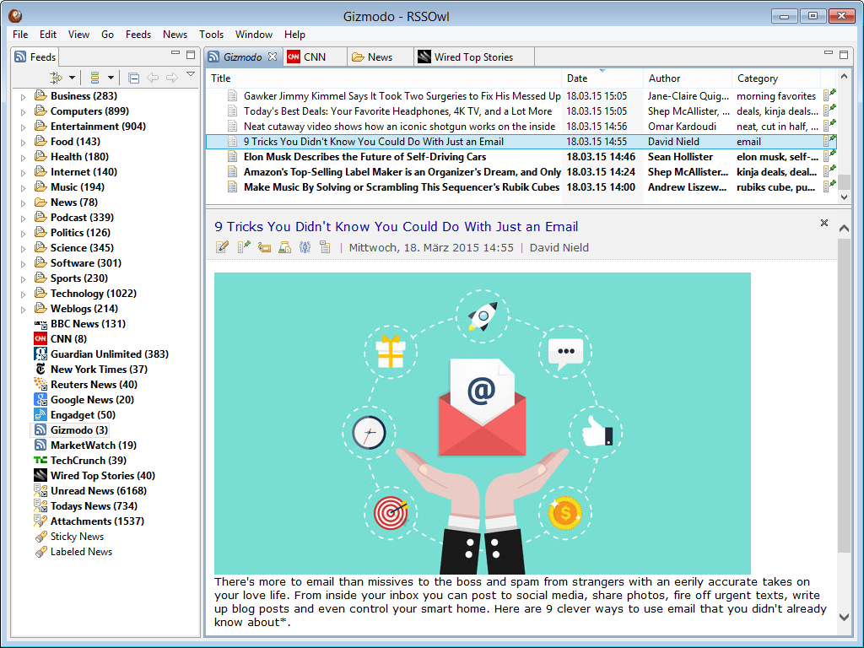Open the Tools menu
Screen dimensions: 864x648
211,35
